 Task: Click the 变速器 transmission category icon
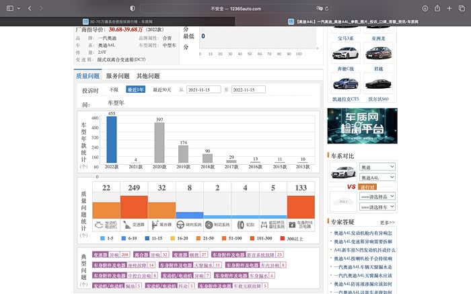click(x=134, y=225)
